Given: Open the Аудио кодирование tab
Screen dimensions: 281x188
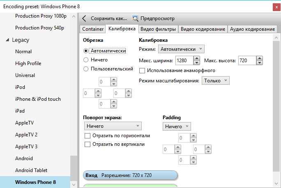Looking at the screenshot, I should 252,29.
